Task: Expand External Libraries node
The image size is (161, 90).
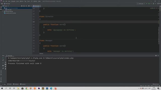Action: (x=3, y=11)
